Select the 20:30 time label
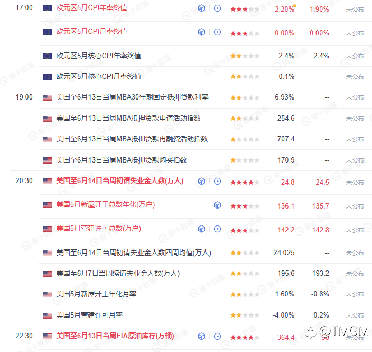372x352 pixels. point(24,181)
